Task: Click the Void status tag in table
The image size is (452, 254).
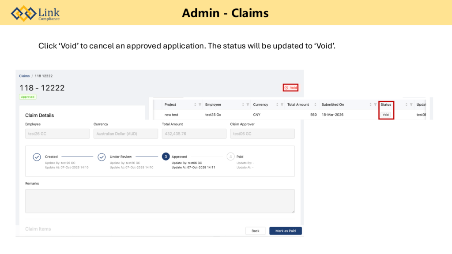Action: (x=386, y=115)
